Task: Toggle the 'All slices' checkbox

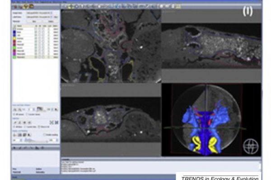Action: [14, 127]
